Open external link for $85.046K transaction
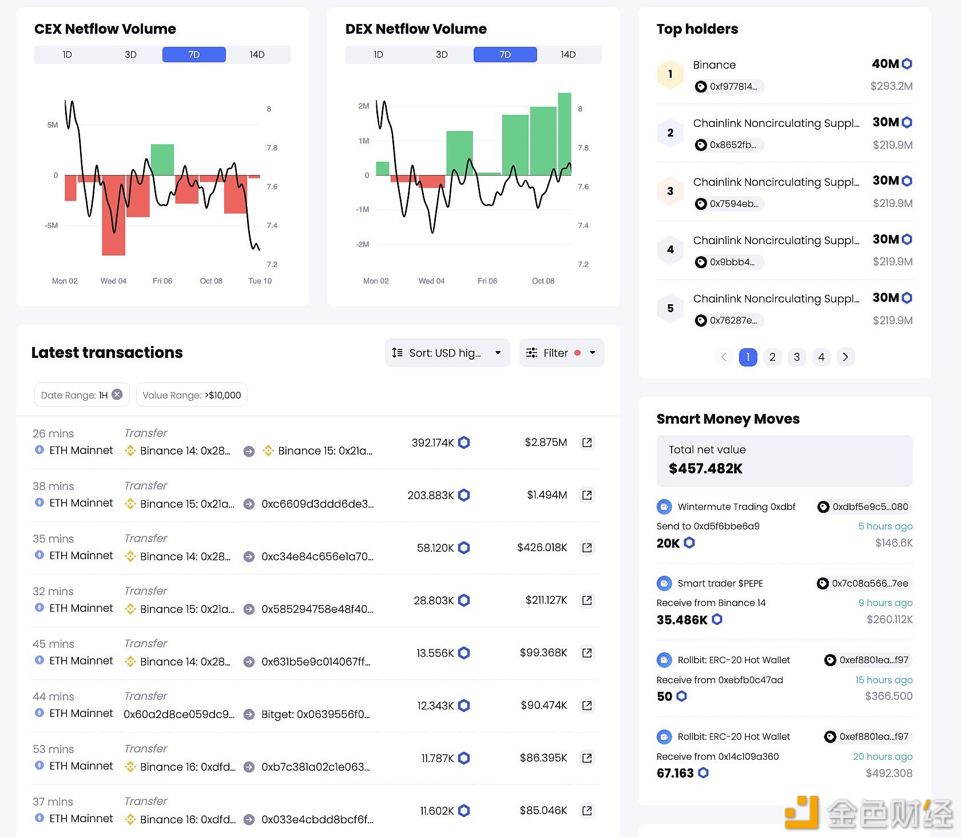961x837 pixels. click(587, 811)
